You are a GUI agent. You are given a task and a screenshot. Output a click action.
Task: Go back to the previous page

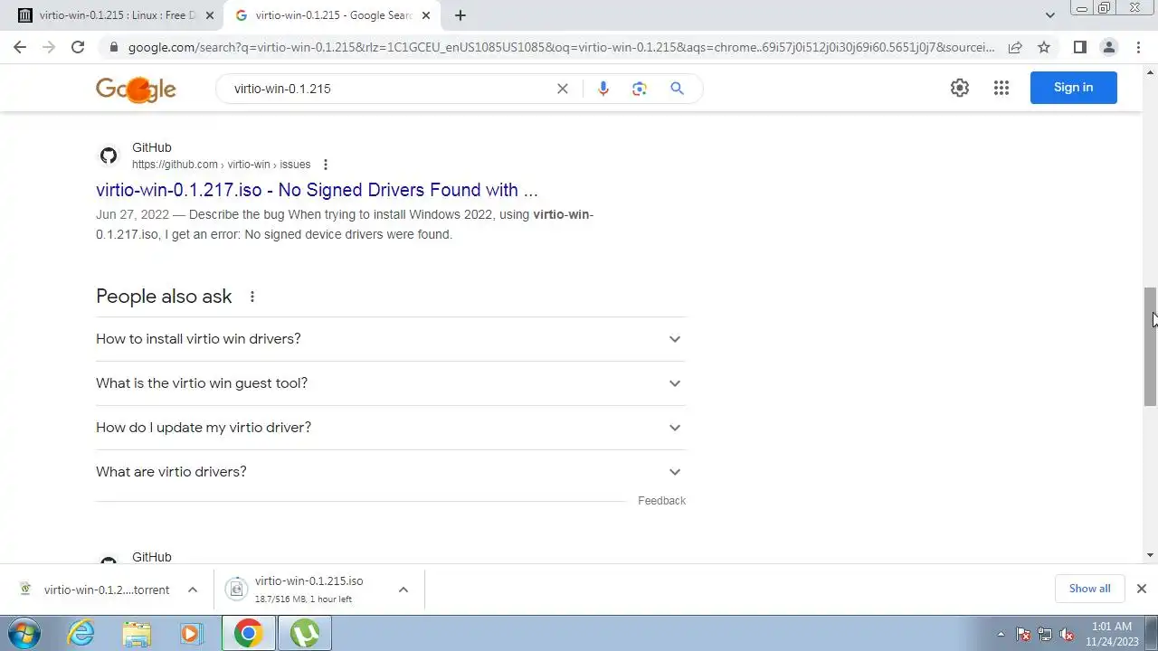(20, 47)
